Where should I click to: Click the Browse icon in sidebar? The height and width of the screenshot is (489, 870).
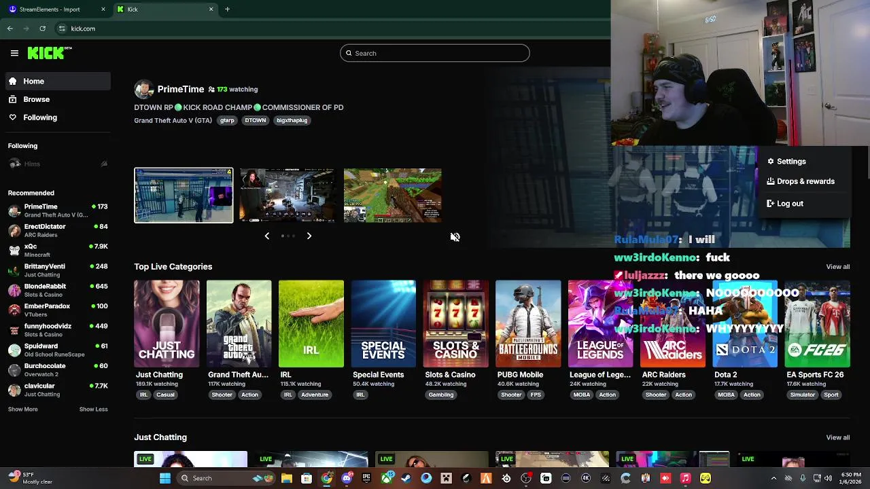(x=13, y=99)
